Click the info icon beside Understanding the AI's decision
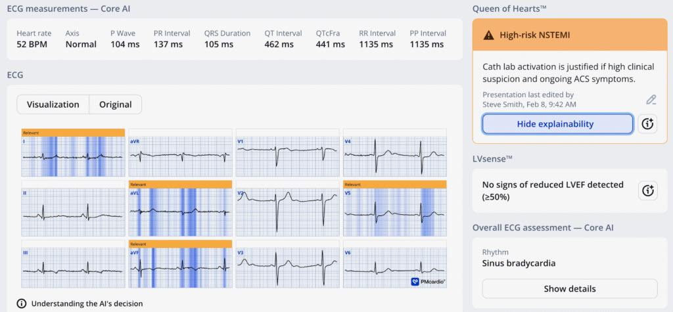The image size is (673, 312). click(x=22, y=303)
